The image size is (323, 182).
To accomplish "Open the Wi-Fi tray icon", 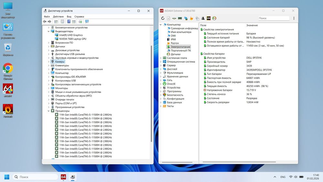I will pyautogui.click(x=291, y=177).
